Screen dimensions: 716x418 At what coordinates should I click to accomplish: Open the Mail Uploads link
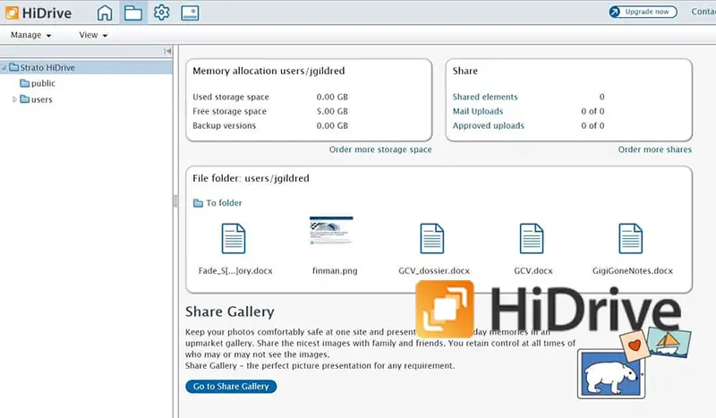pyautogui.click(x=478, y=111)
